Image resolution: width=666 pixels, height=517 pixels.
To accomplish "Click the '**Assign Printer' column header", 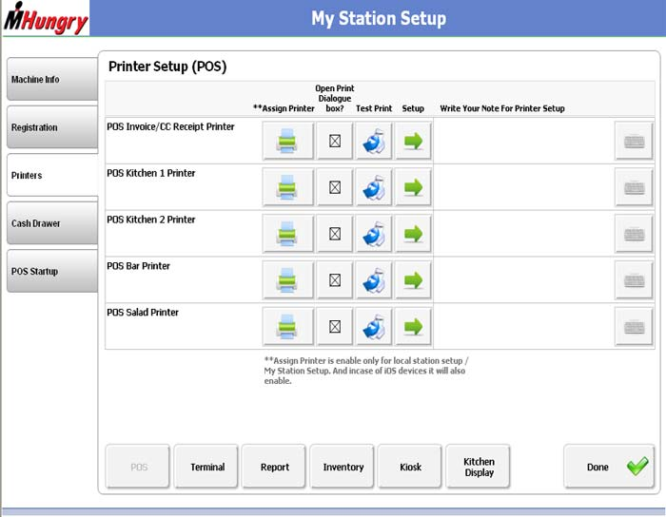I will click(x=284, y=108).
